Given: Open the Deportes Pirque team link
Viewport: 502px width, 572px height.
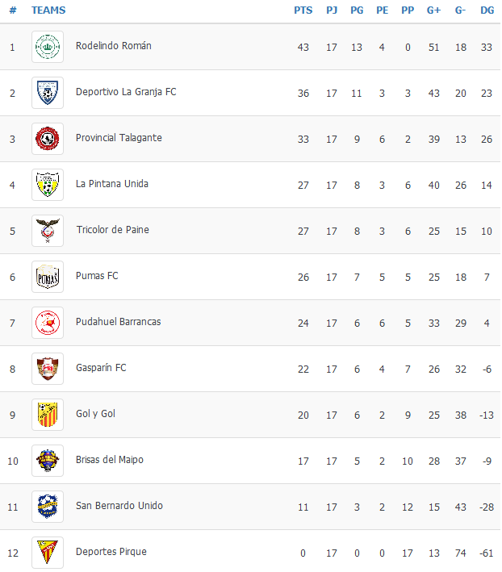Looking at the screenshot, I should pyautogui.click(x=111, y=552).
